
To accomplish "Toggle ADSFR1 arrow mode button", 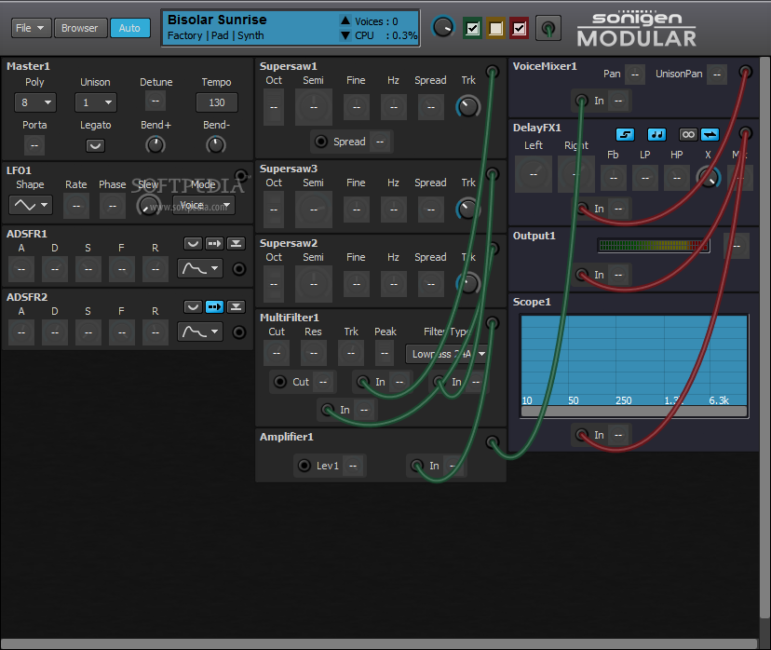I will tap(214, 243).
